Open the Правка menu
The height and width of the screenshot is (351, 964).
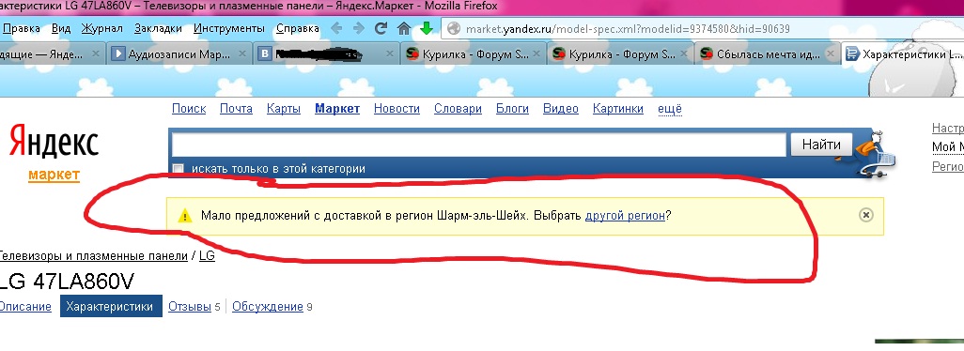coord(22,28)
